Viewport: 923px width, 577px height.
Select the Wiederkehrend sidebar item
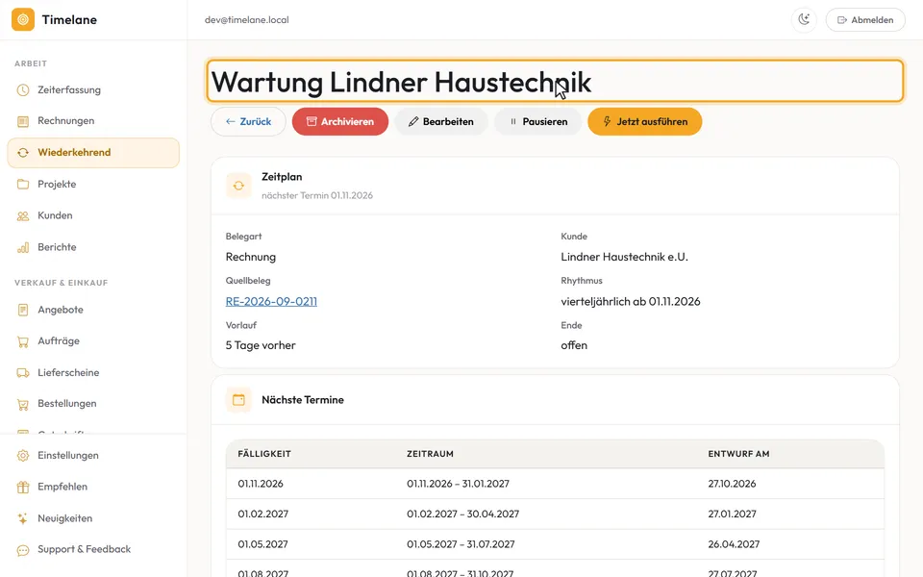coord(93,153)
